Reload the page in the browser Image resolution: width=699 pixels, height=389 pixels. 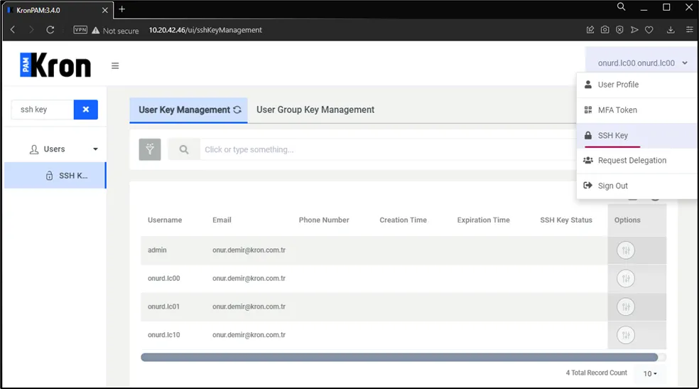coord(50,30)
